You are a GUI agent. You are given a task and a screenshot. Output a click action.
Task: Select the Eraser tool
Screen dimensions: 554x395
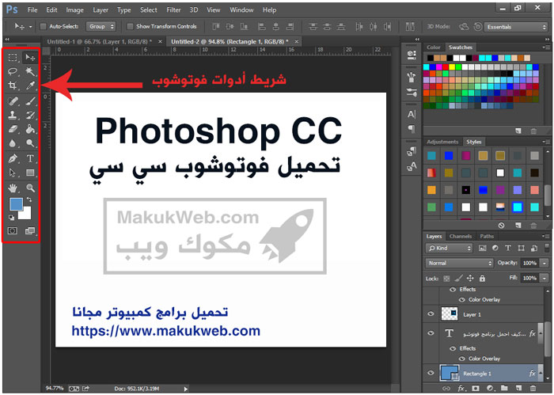[13, 129]
